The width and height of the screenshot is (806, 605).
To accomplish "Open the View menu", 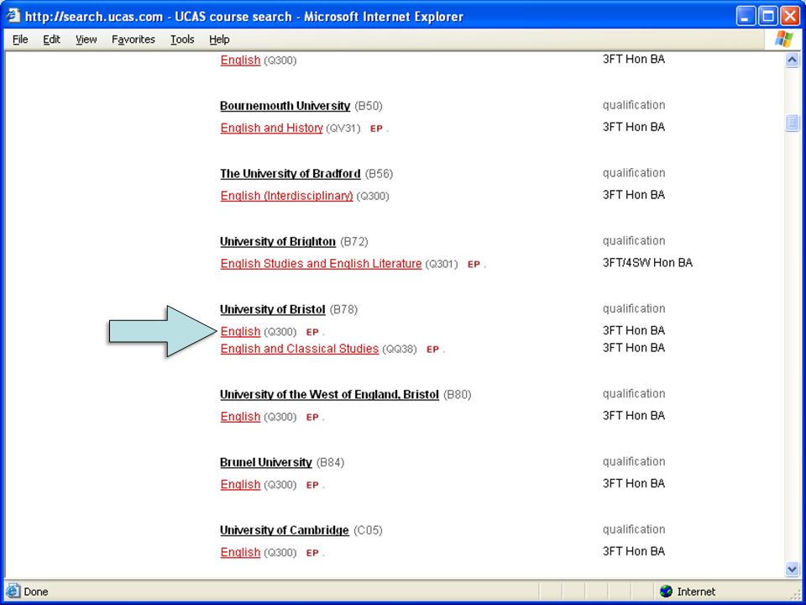I will [86, 39].
